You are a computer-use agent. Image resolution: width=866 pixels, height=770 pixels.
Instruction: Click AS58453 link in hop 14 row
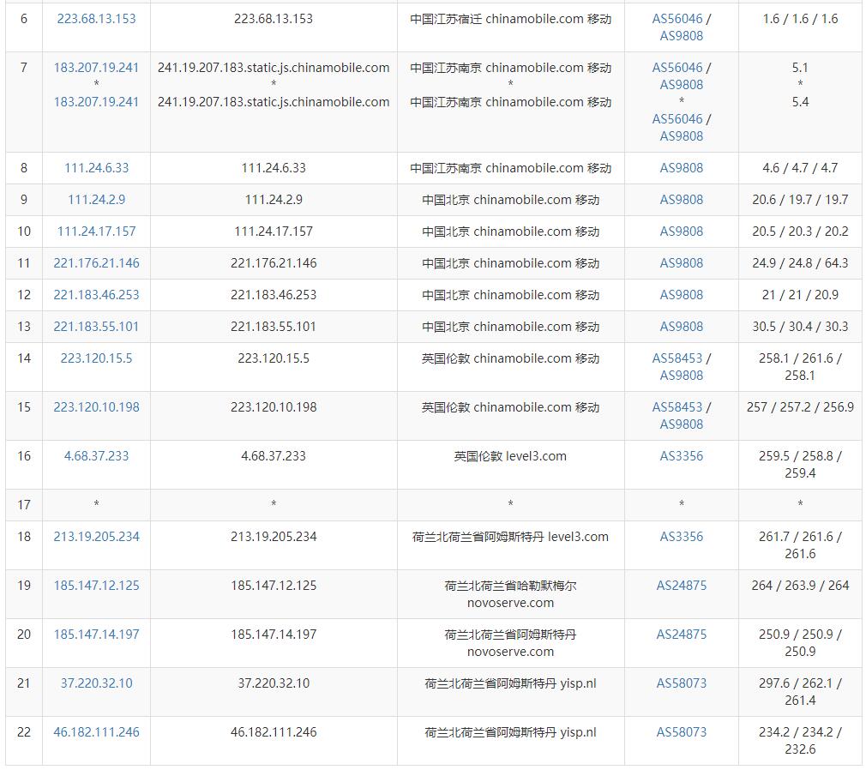coord(677,358)
